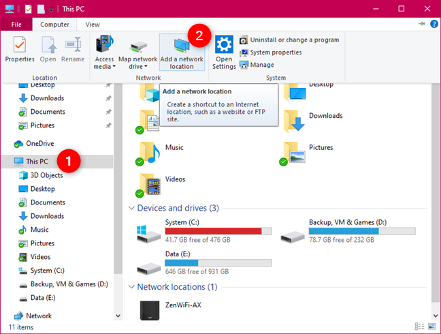
Task: Click Data (E:) drive capacity bar
Action: [x=218, y=262]
